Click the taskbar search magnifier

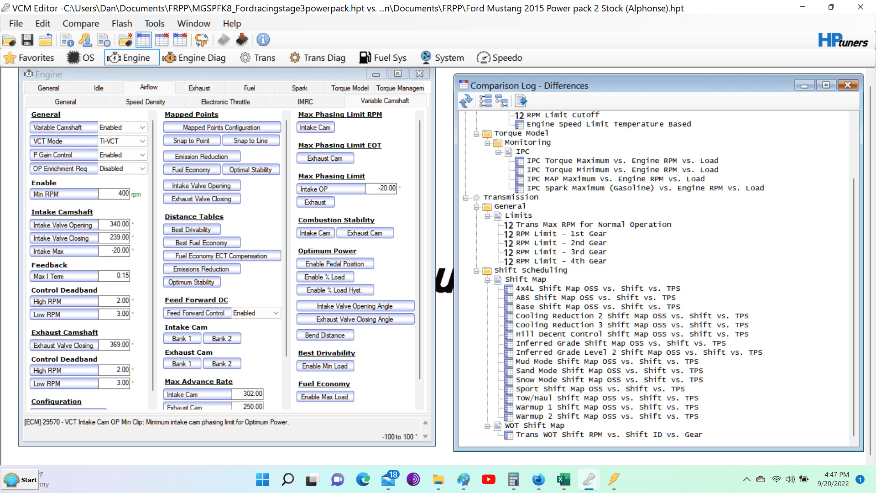click(x=288, y=479)
